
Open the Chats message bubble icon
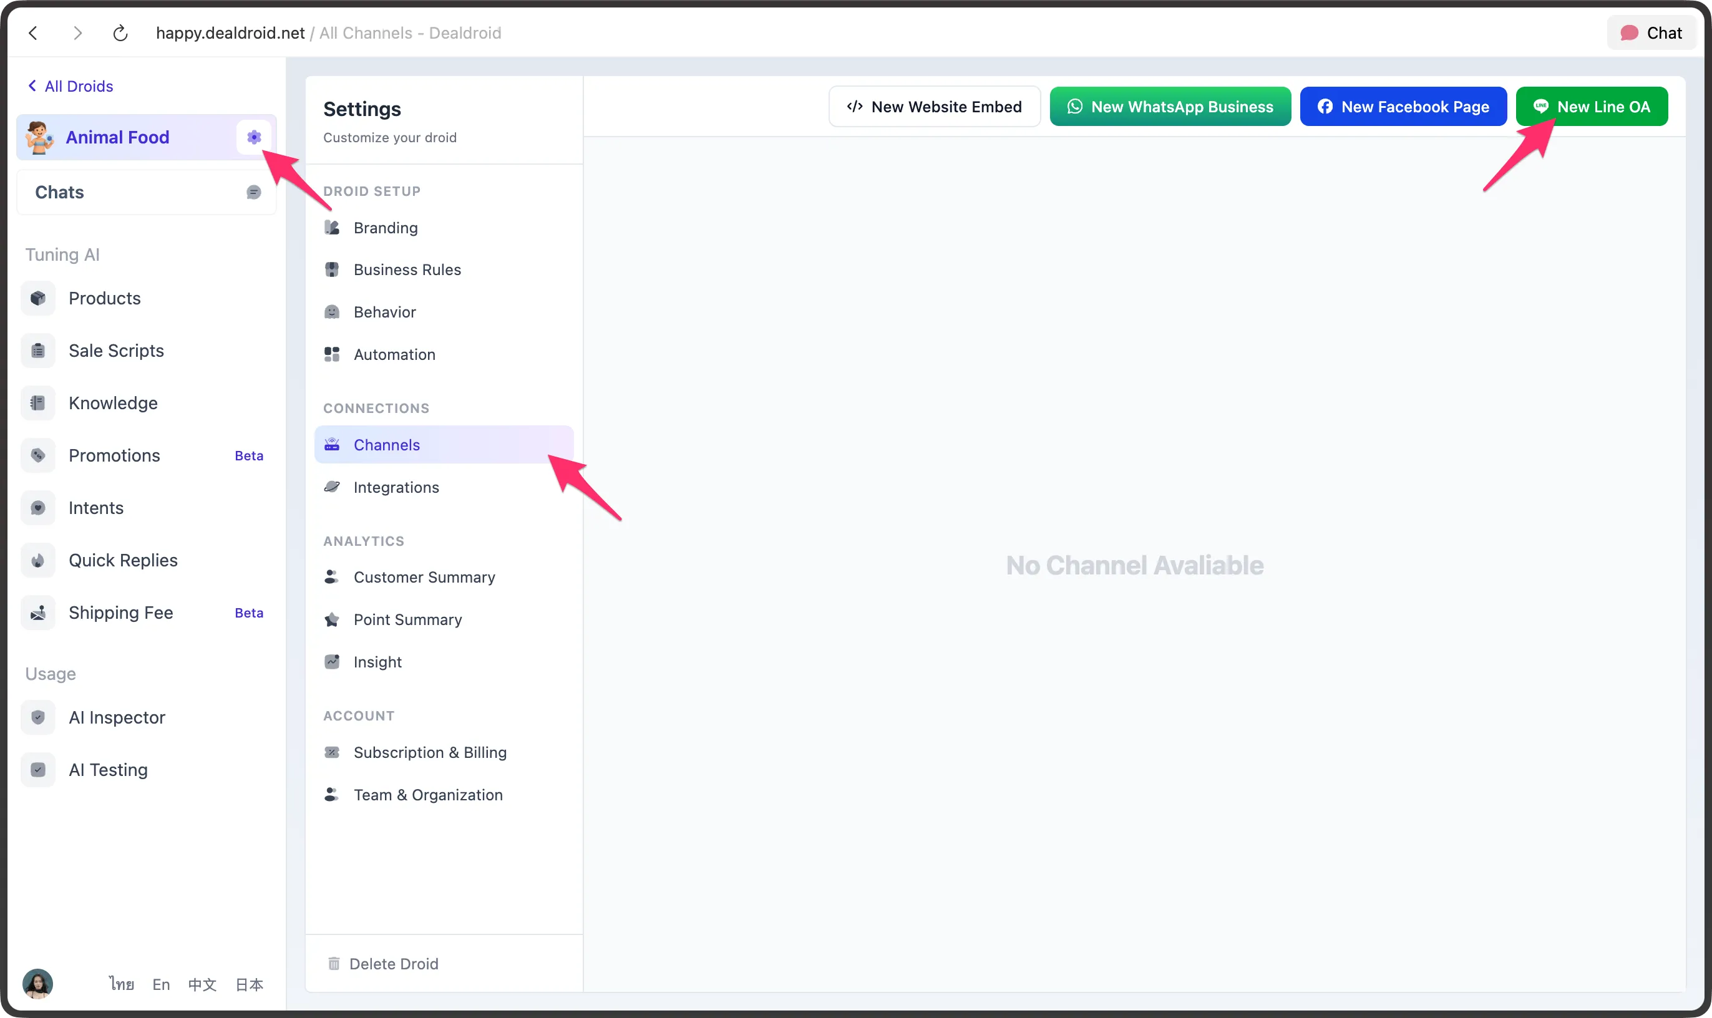click(x=253, y=192)
